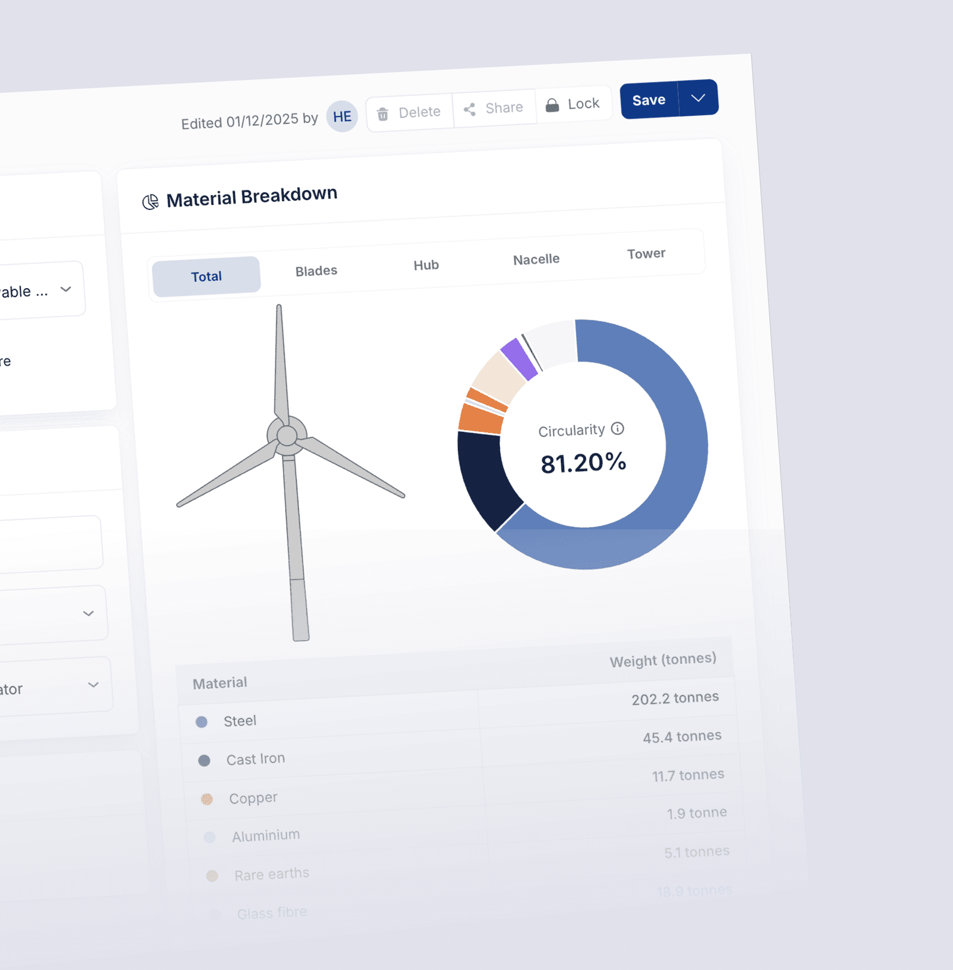Image resolution: width=953 pixels, height=970 pixels.
Task: Click the padlock icon
Action: point(552,105)
